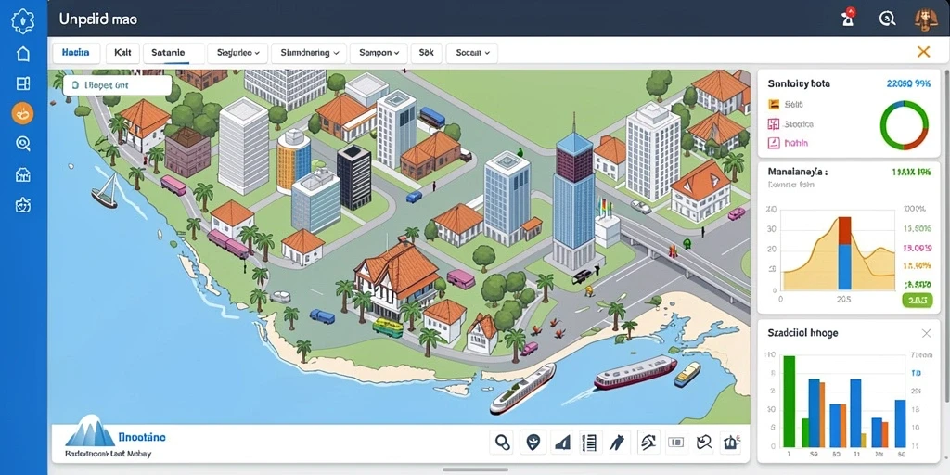Open the Socam dropdown menu
The width and height of the screenshot is (950, 475).
click(x=472, y=53)
